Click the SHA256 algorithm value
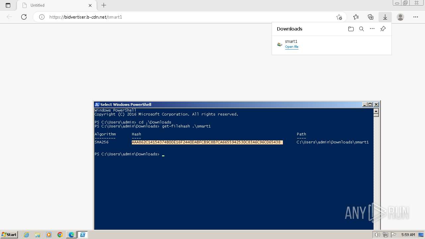This screenshot has height=239, width=425. 102,142
